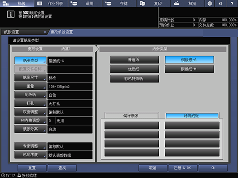Select 彩色特殊纸 color specific paper type

coord(134,78)
